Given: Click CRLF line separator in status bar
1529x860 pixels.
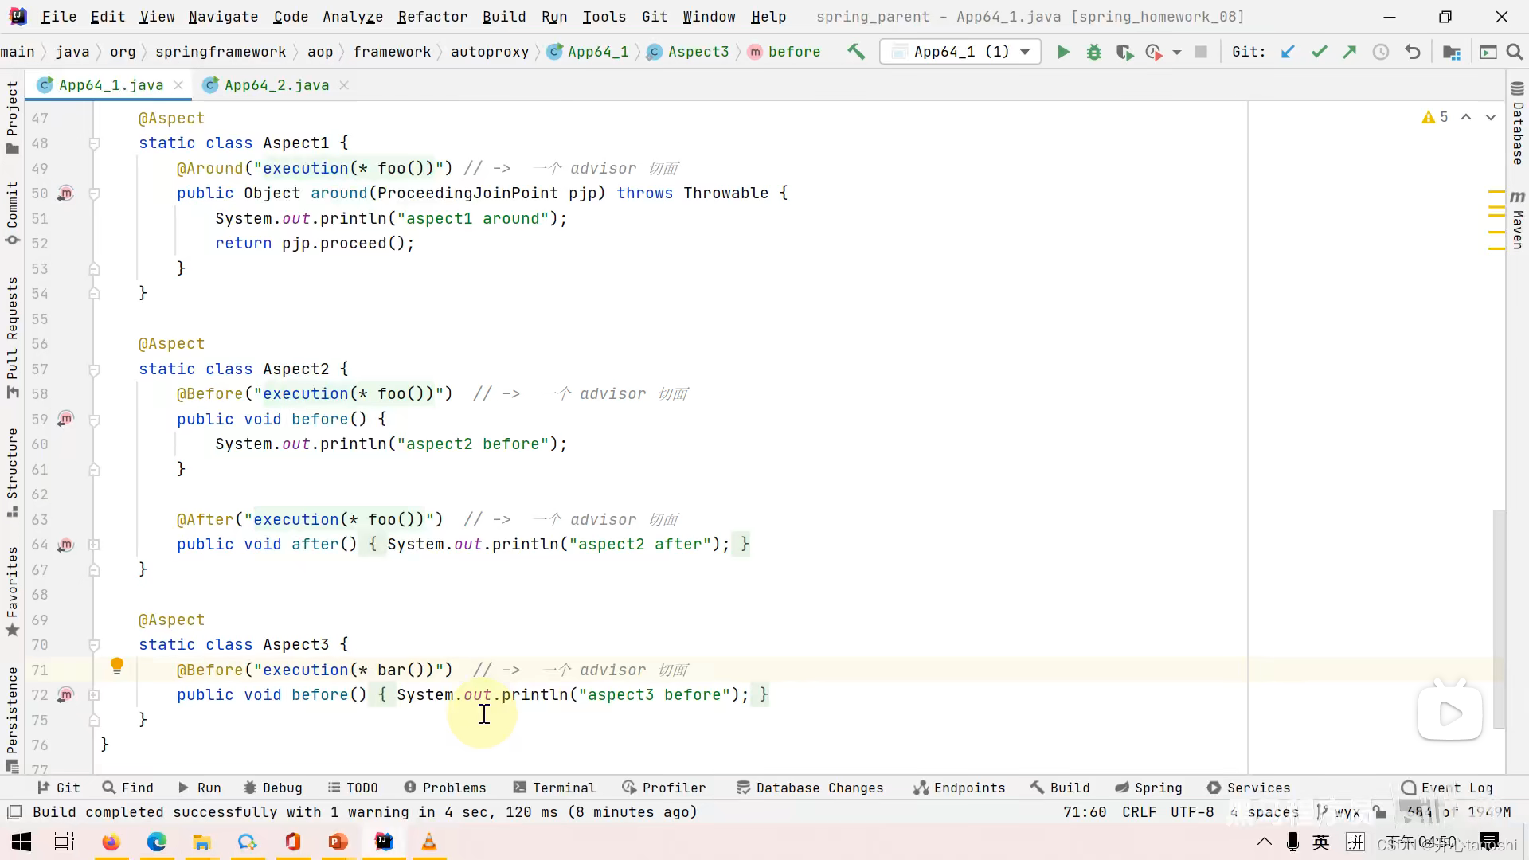Looking at the screenshot, I should [x=1139, y=811].
